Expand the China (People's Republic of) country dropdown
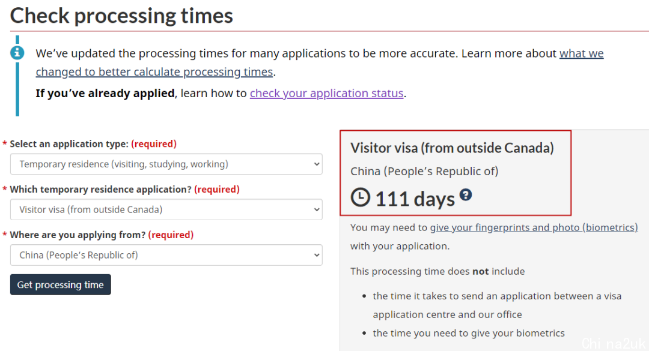The image size is (649, 351). [166, 255]
